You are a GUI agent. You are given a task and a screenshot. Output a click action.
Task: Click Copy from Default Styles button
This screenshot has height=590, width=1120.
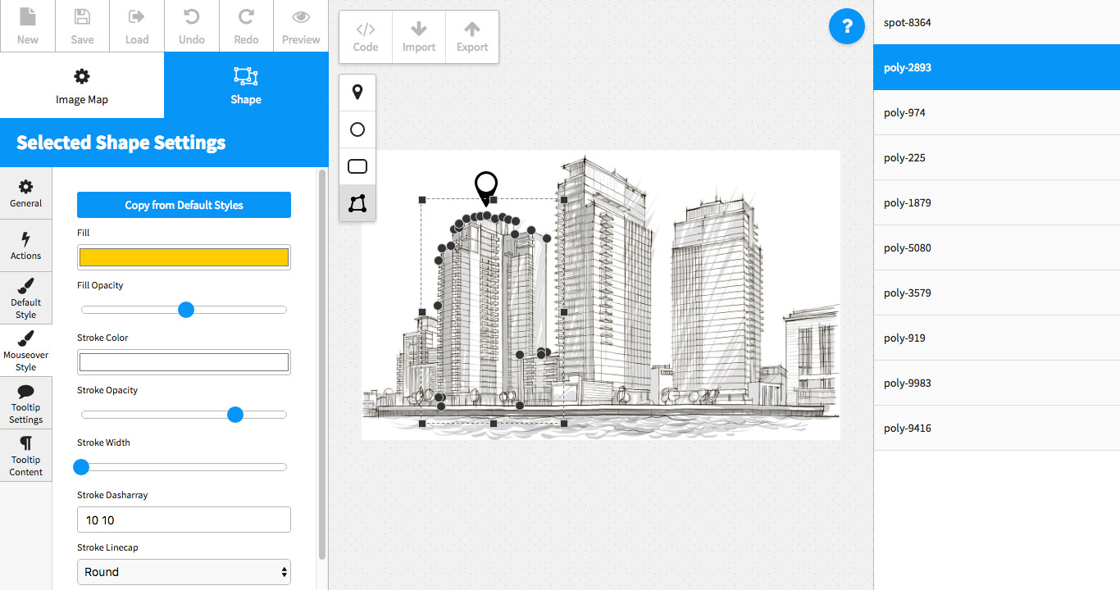[184, 205]
